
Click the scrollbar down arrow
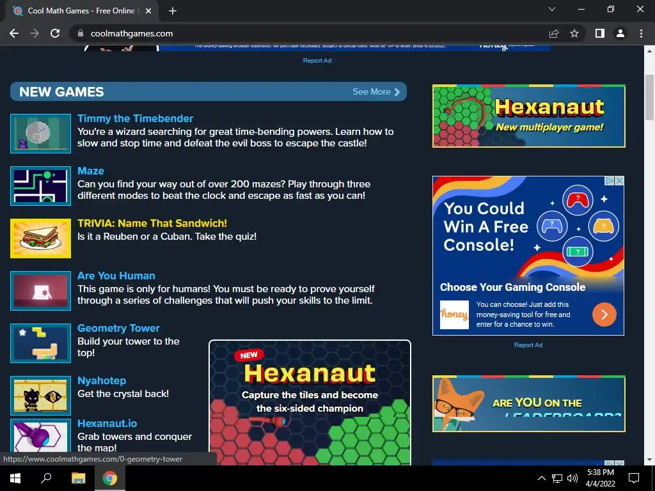coord(649,460)
